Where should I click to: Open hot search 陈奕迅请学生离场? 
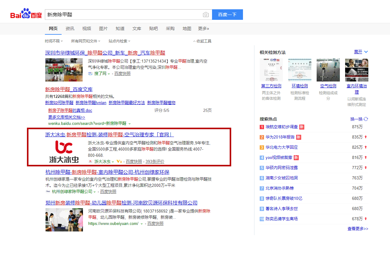tap(282, 219)
